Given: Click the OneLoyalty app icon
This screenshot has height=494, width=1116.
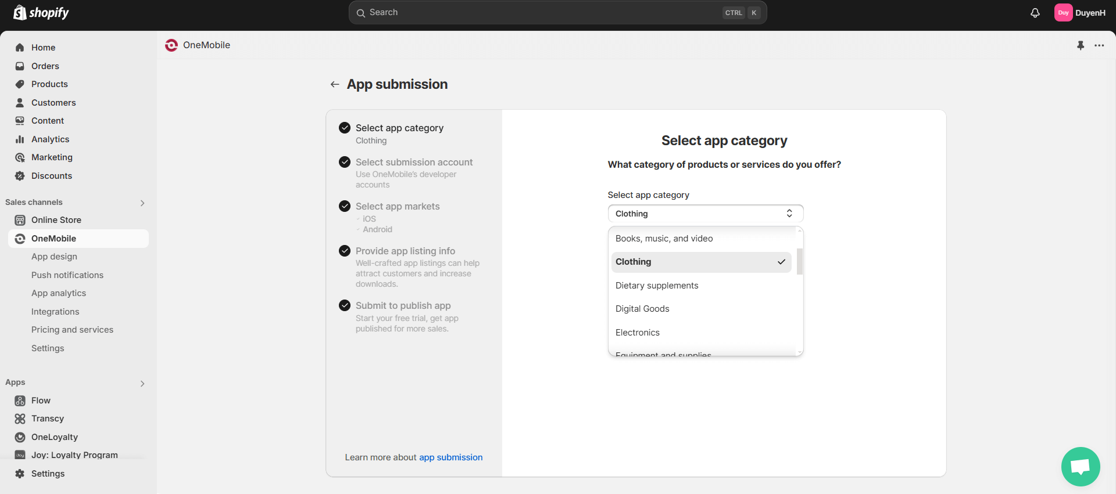Looking at the screenshot, I should [20, 437].
